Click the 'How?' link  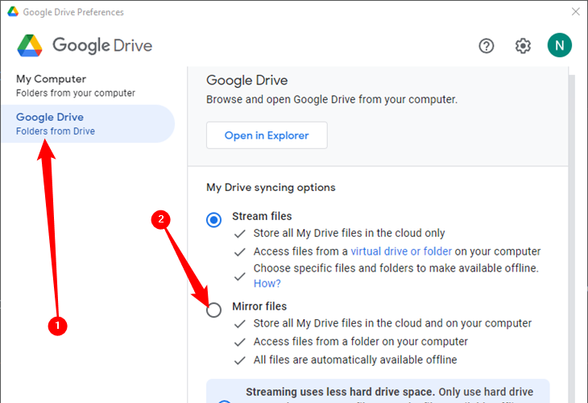[x=267, y=284]
